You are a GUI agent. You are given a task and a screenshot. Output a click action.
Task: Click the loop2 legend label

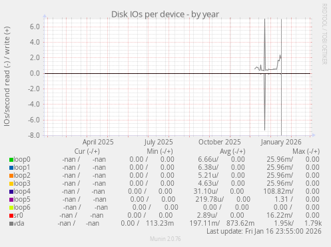tap(22, 175)
